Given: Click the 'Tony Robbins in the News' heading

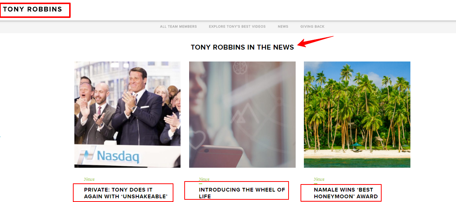Looking at the screenshot, I should pyautogui.click(x=242, y=47).
